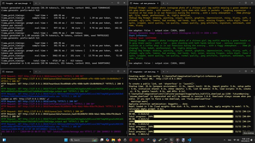Launch Copilot from the taskbar
Screen dimensions: 255x143
(x=108, y=140)
